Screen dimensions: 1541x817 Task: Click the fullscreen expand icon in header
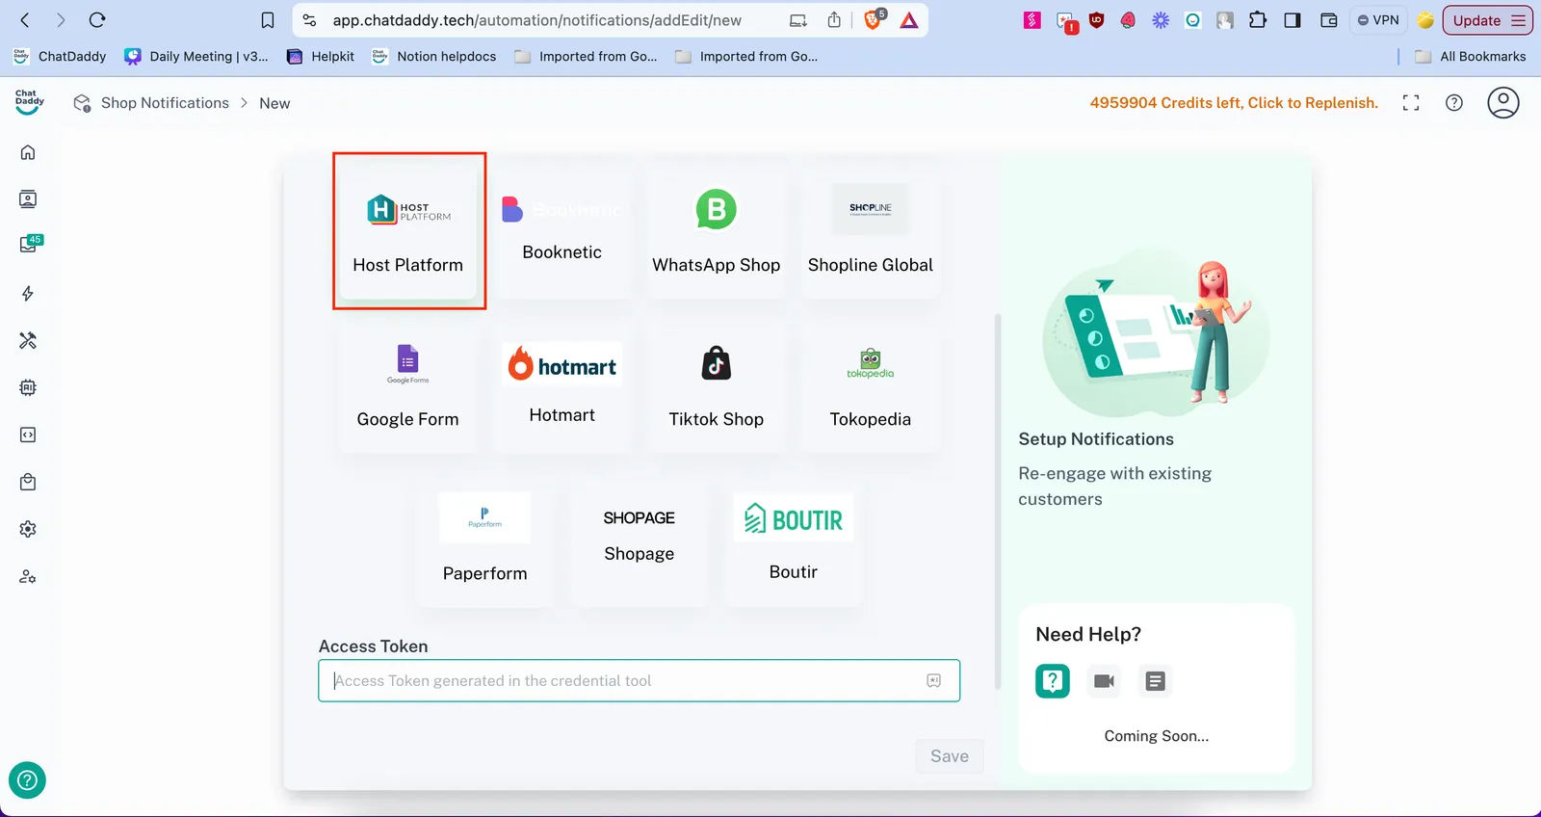(1411, 103)
